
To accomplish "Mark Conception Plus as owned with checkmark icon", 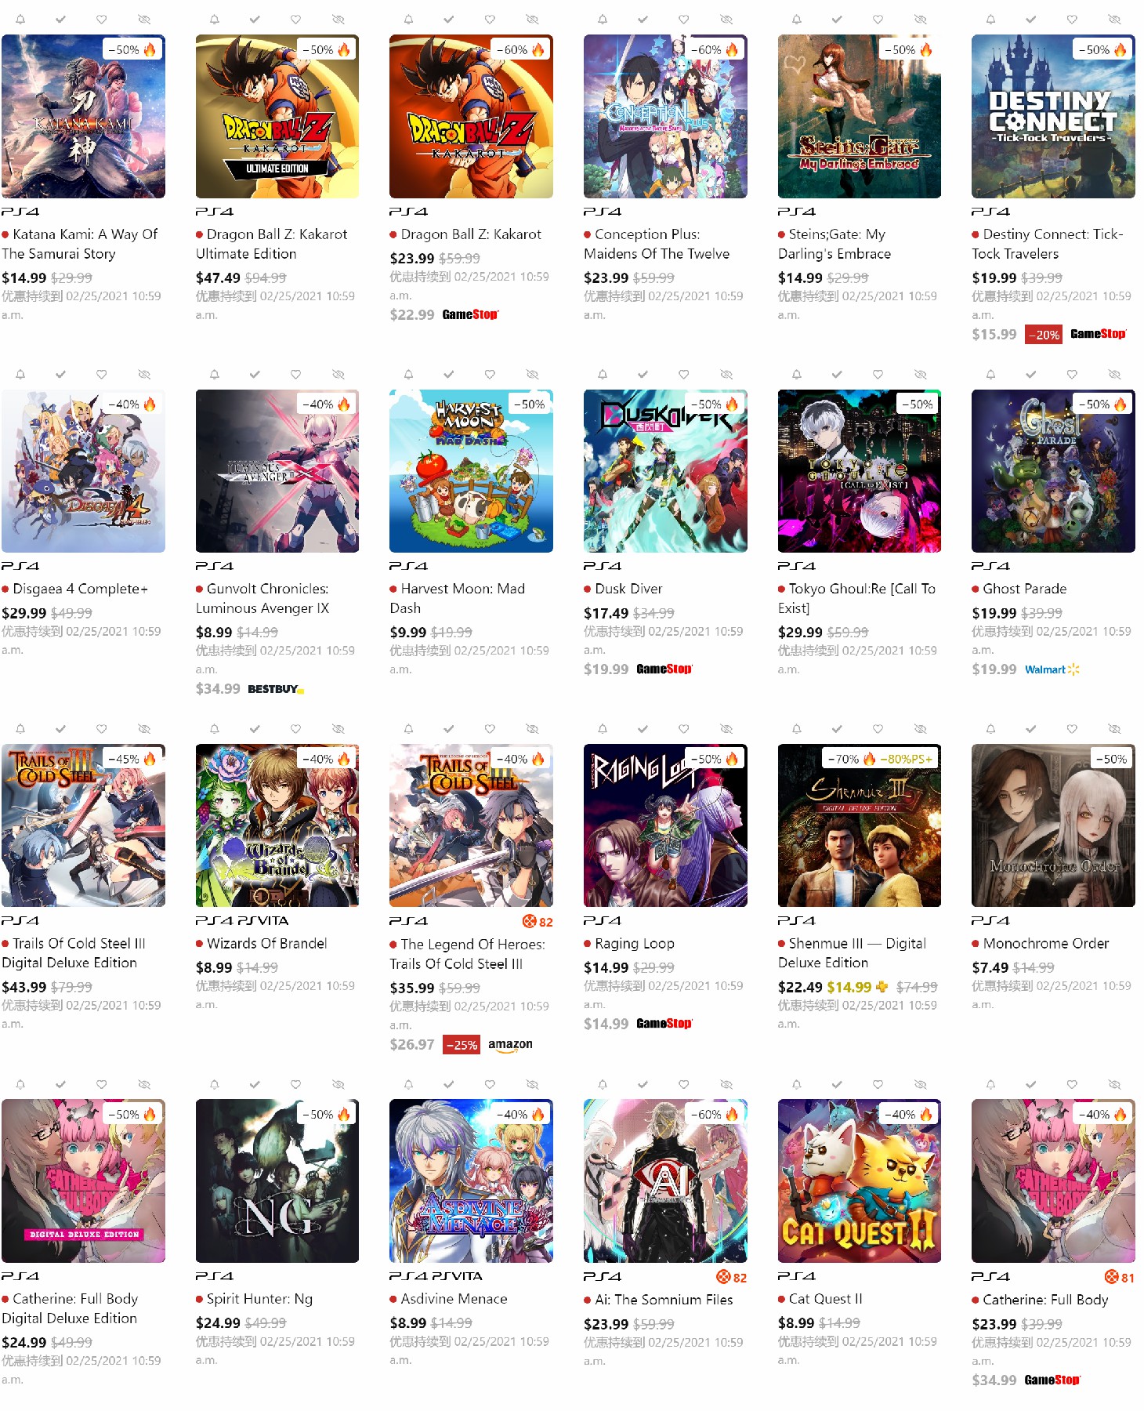I will point(643,19).
